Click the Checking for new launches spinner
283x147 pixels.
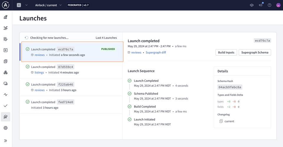click(x=27, y=37)
